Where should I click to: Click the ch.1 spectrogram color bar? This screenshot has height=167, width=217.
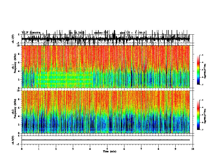pyautogui.click(x=198, y=70)
